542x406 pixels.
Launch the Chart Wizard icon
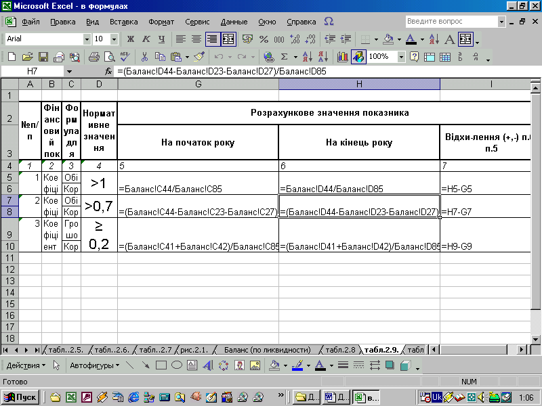[341, 57]
